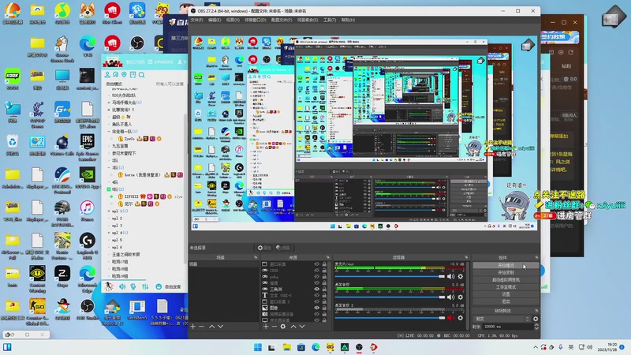631x355 pixels.
Task: Open the 编辑(E) menu in OBS
Action: (x=215, y=20)
